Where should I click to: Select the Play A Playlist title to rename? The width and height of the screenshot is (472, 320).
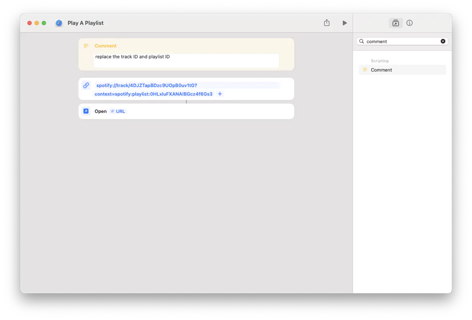[x=85, y=23]
